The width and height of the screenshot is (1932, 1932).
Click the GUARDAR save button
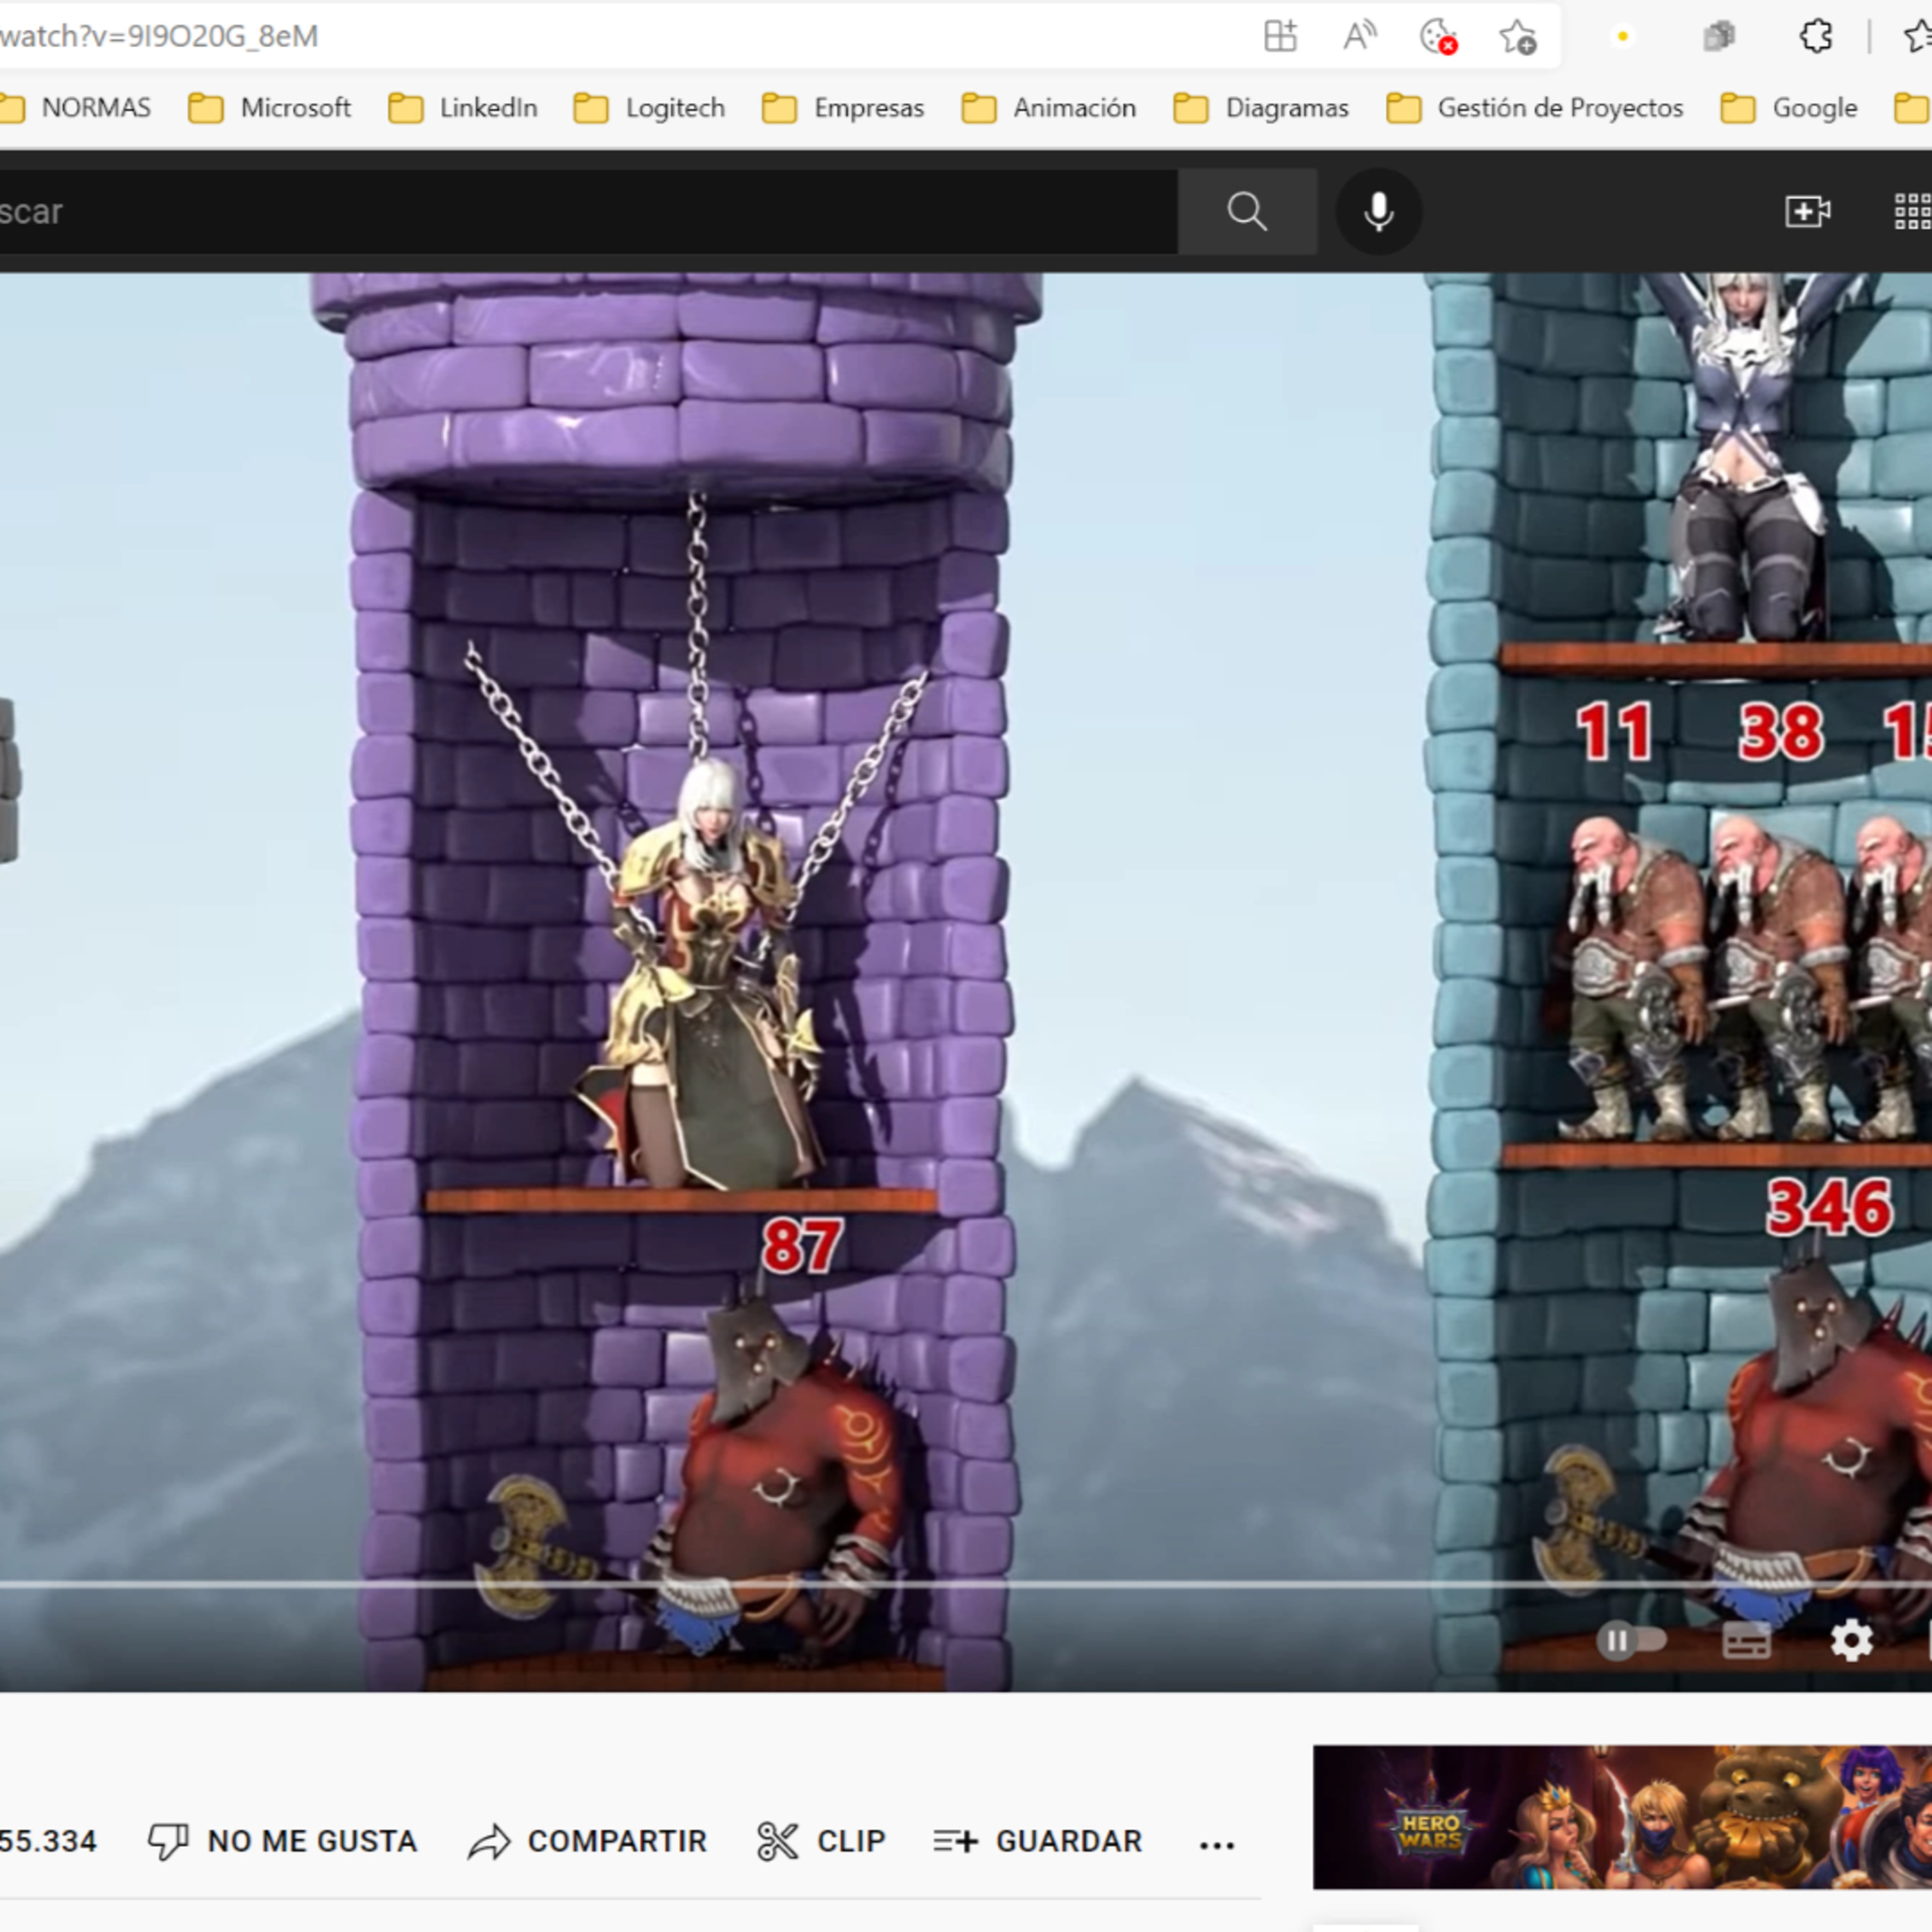point(1038,1841)
